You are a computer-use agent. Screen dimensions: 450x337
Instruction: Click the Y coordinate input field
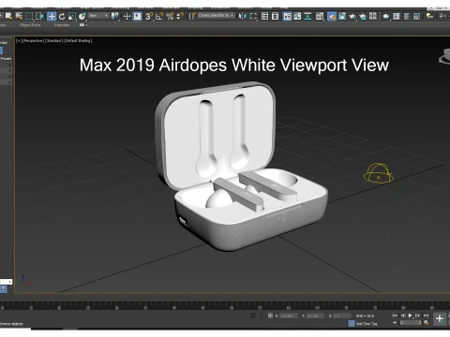point(315,315)
